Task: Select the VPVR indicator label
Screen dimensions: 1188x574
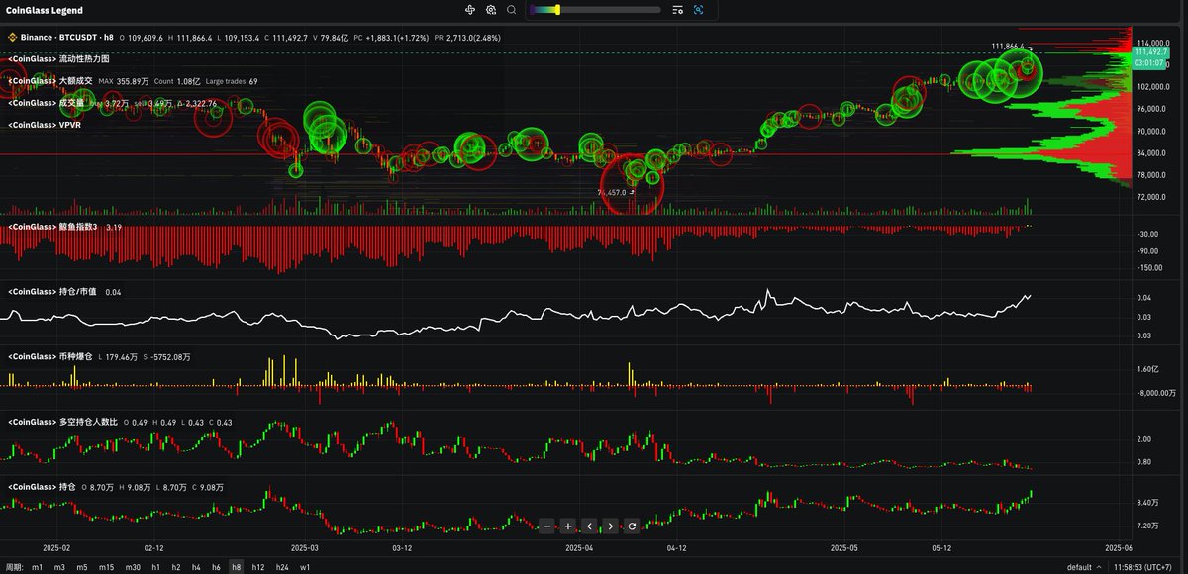Action: point(45,125)
